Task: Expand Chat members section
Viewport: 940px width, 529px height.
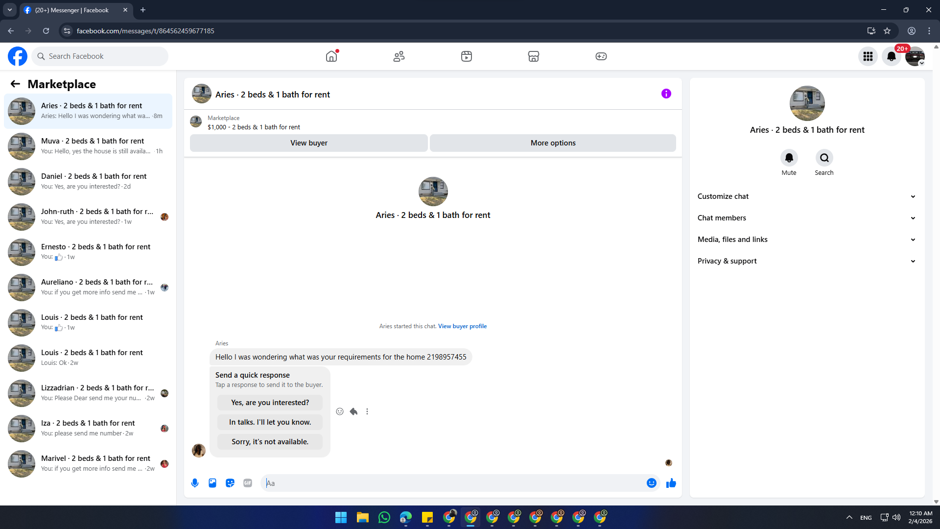Action: point(807,218)
